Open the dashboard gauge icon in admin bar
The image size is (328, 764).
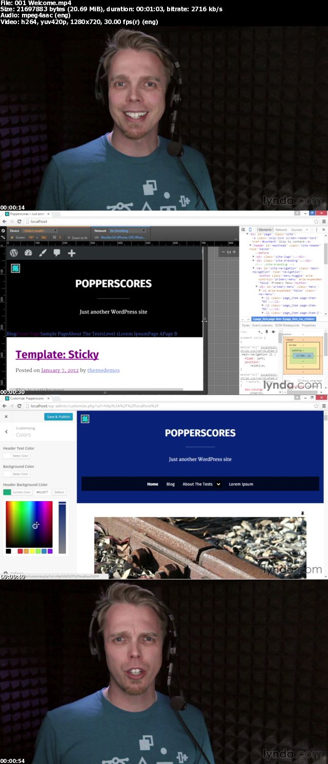(28, 253)
